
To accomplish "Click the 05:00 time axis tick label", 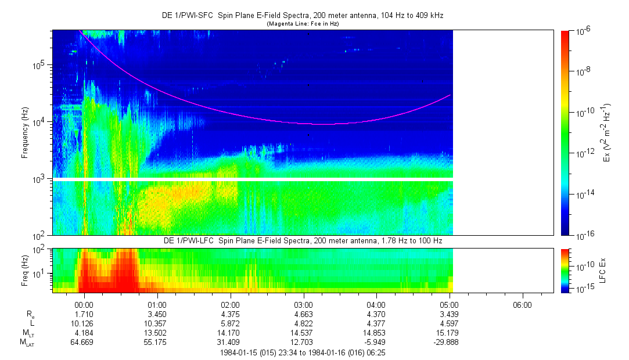I will pos(449,304).
